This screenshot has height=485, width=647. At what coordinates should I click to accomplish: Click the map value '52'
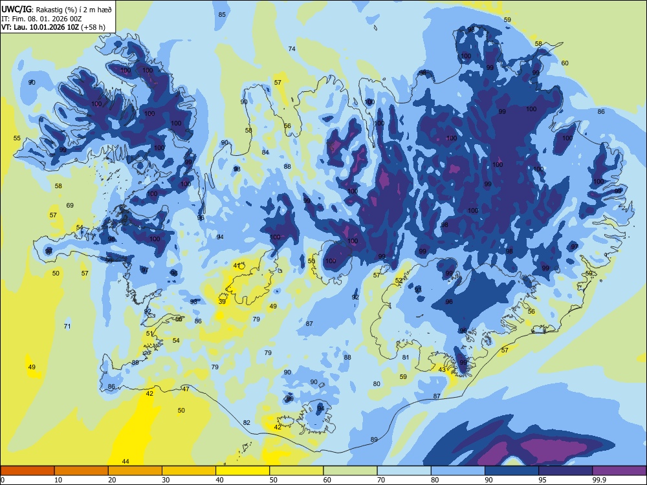coord(399,281)
